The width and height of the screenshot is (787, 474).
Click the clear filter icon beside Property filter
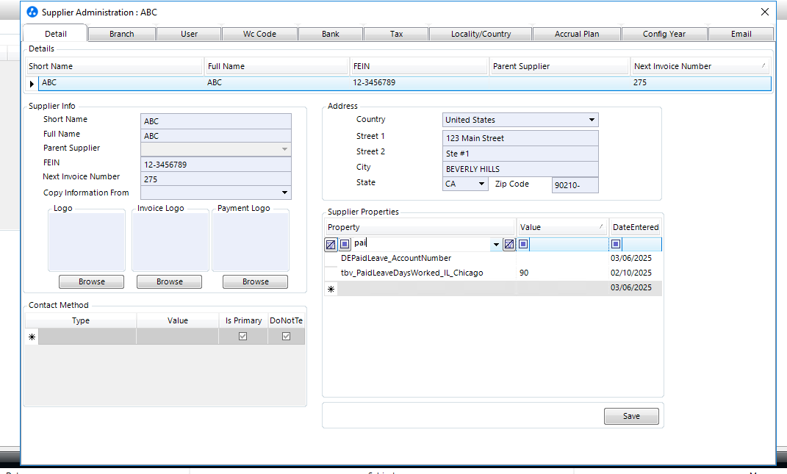click(509, 245)
